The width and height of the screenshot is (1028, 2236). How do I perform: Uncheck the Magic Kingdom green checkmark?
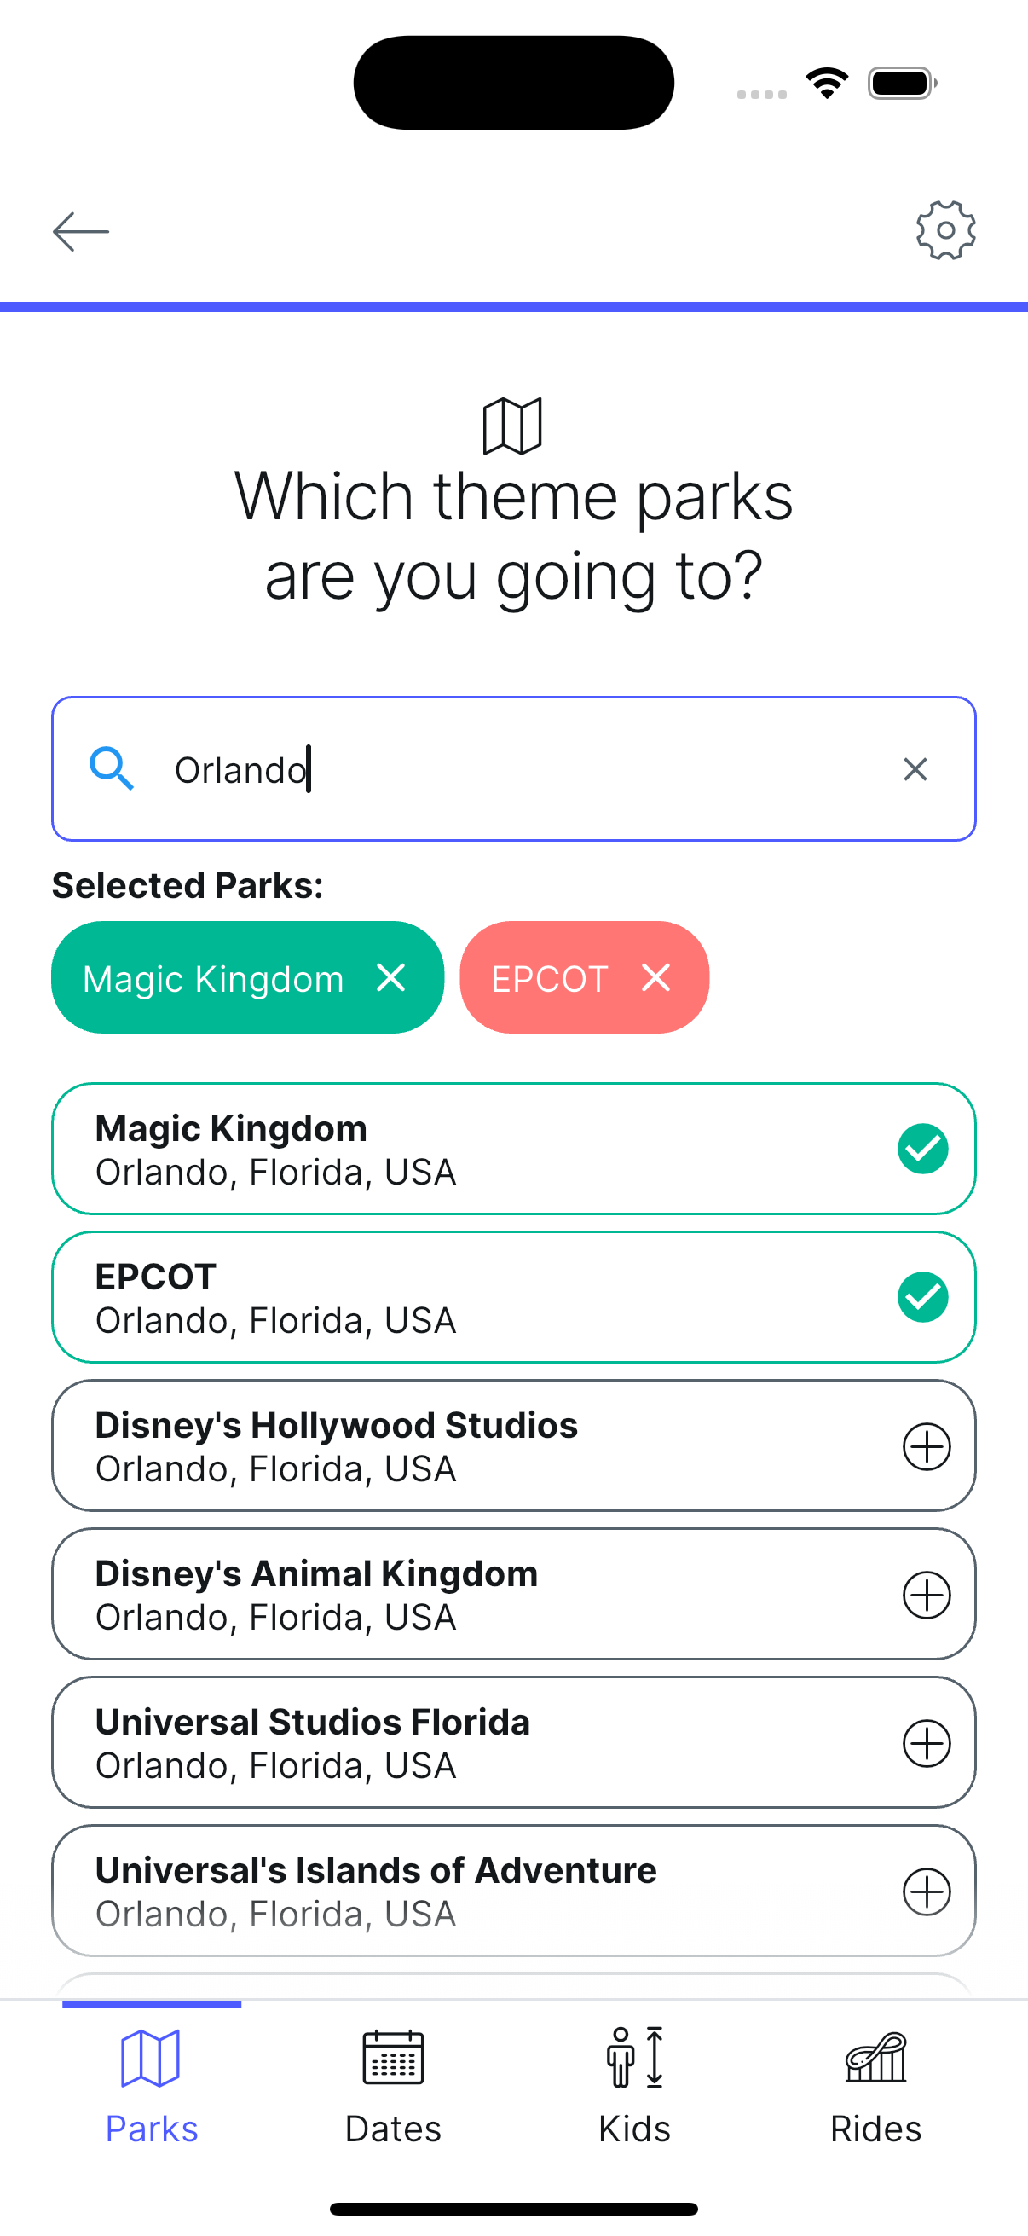pos(923,1150)
